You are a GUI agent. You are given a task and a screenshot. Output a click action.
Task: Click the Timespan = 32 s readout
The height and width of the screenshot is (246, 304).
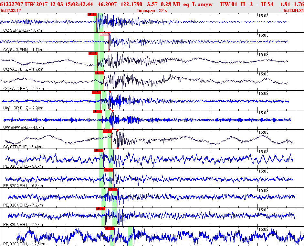coord(151,10)
